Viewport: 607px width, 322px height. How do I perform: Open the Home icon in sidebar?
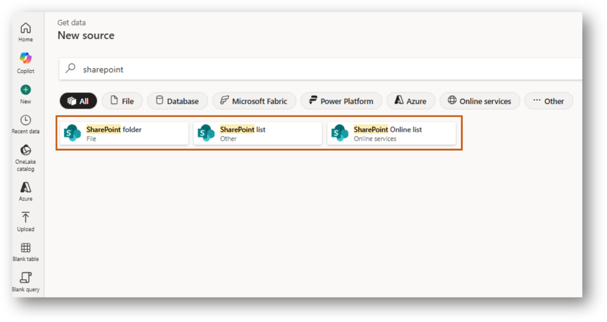[x=25, y=28]
